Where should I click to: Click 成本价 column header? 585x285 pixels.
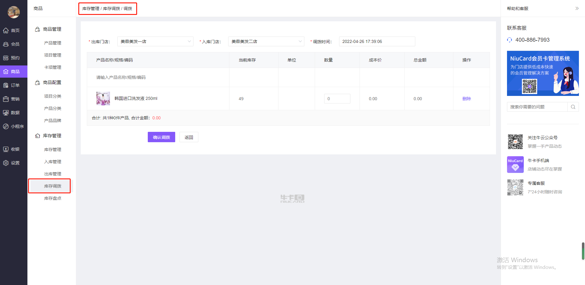click(x=375, y=60)
